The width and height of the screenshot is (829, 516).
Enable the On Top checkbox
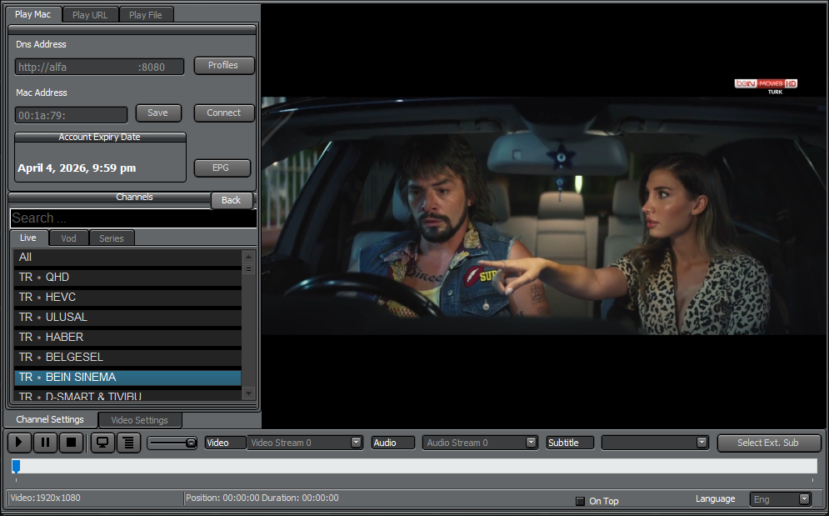point(581,501)
